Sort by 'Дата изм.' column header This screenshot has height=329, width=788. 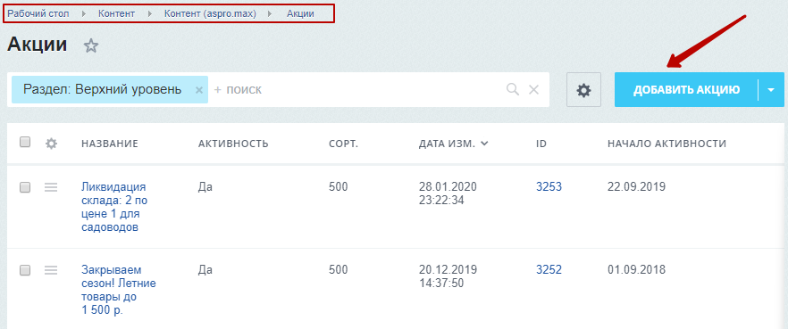[453, 144]
